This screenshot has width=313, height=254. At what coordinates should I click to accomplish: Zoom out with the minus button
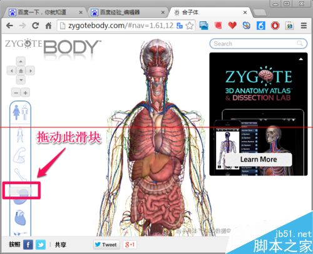(x=16, y=93)
